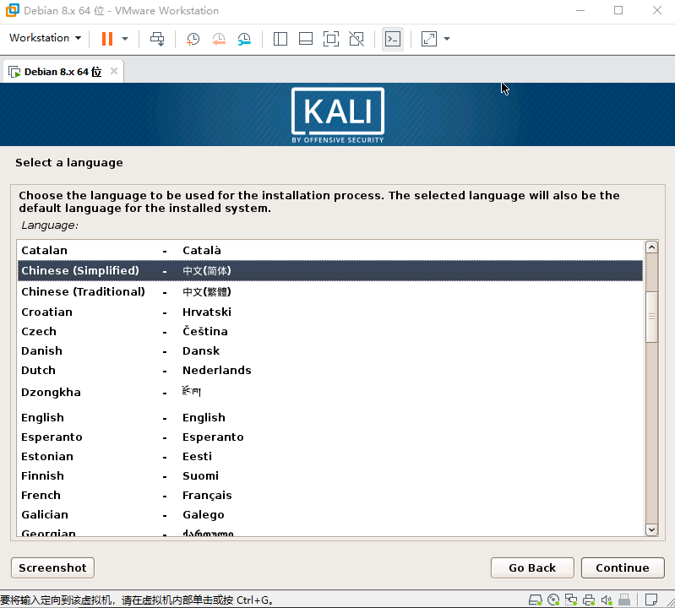Pause the virtual machine with the orange icon
675x608 pixels.
tap(107, 39)
